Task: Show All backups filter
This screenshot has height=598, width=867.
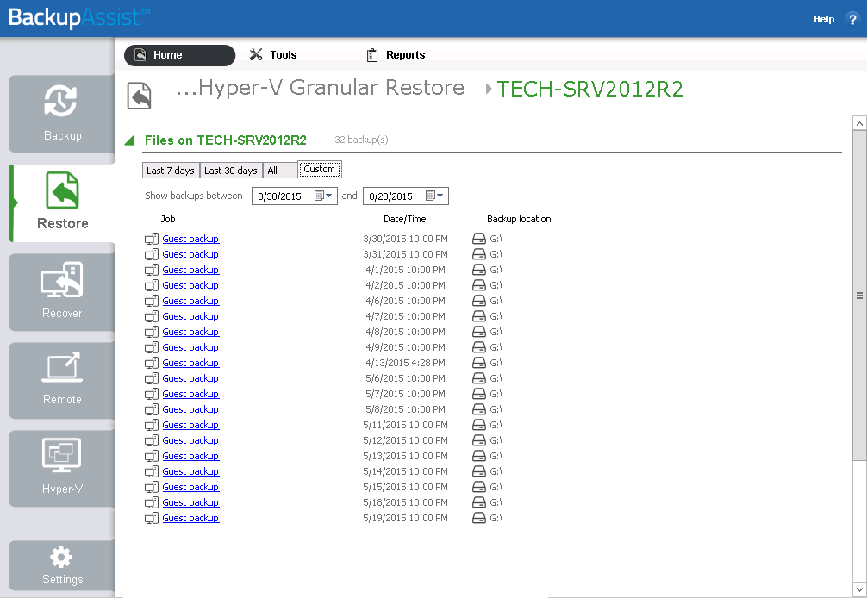Action: [280, 171]
